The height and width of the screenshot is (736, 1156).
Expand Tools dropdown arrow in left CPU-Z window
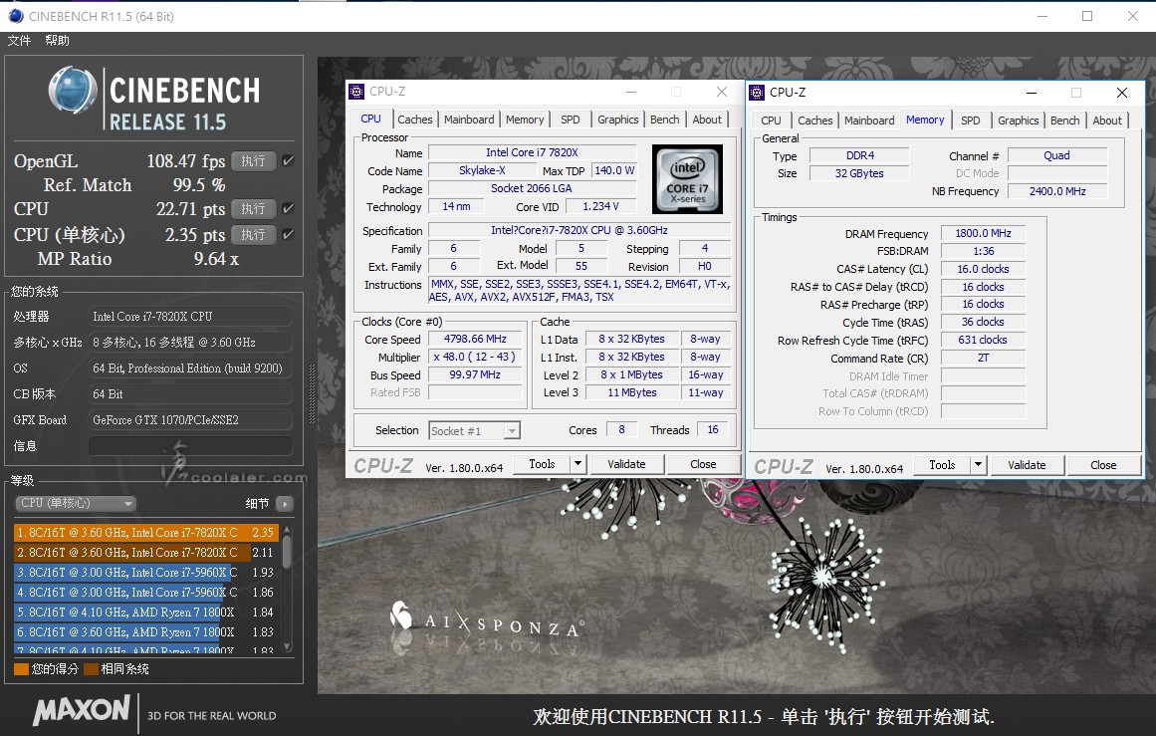tap(578, 464)
